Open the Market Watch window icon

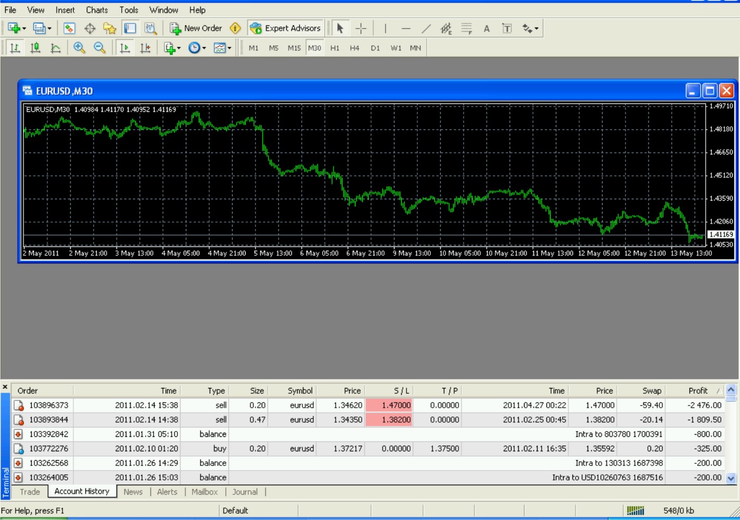tap(69, 29)
